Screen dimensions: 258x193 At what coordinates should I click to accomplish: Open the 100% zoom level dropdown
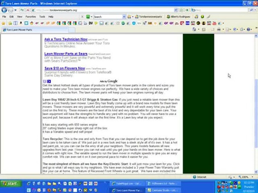(x=252, y=177)
